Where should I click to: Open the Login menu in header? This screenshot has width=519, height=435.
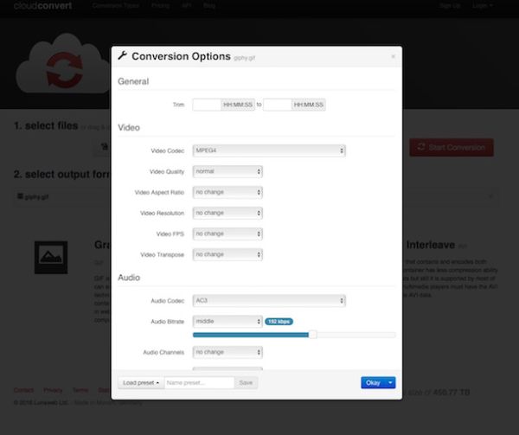483,6
